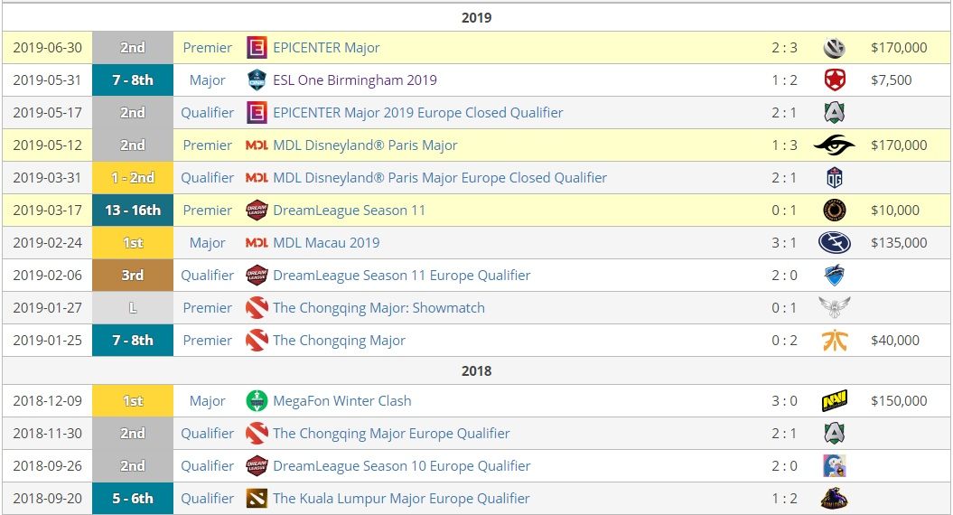Click the Team Secret logo in MDL Paris row
Screen dimensions: 953x515
[x=835, y=145]
